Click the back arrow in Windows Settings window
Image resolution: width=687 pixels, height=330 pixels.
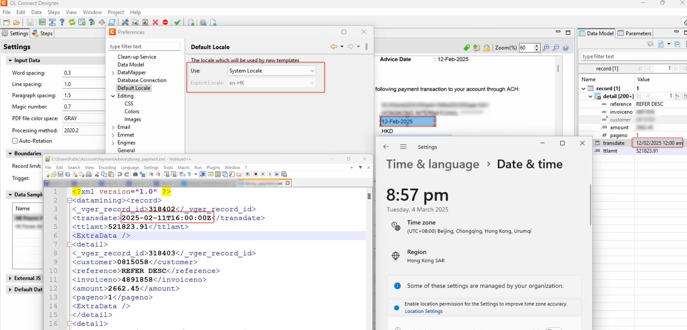point(386,147)
